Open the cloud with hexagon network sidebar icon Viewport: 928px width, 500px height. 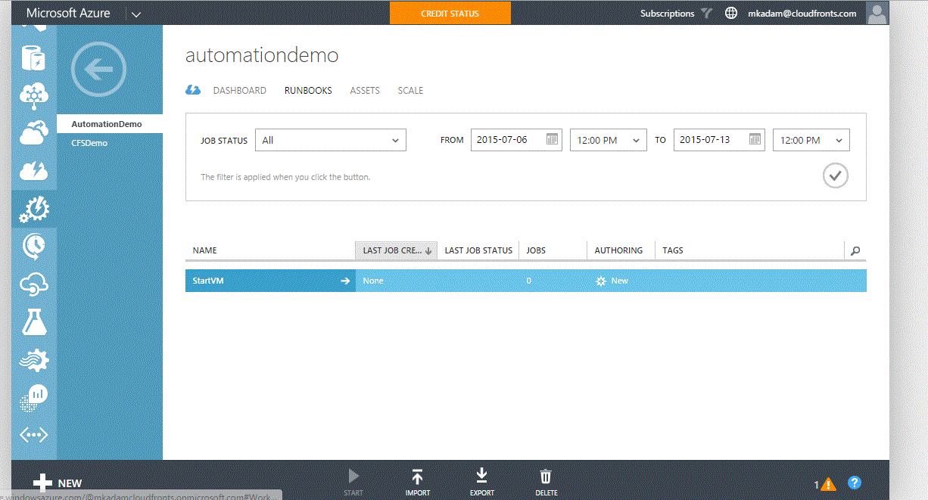click(33, 95)
